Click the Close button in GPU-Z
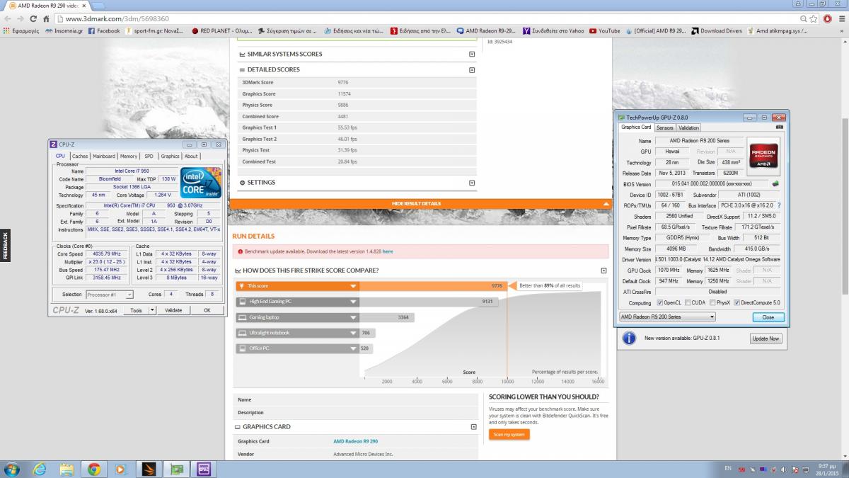The width and height of the screenshot is (849, 478). pos(768,317)
